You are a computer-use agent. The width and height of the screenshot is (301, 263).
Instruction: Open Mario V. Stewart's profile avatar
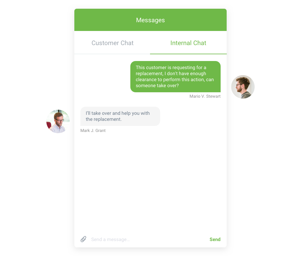243,87
